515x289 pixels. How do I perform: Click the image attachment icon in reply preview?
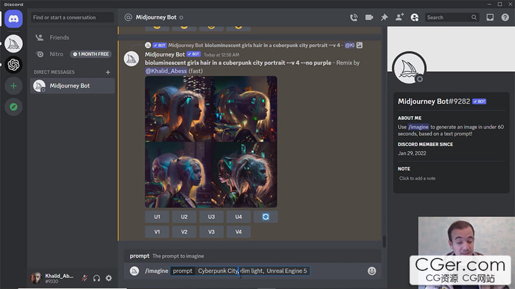360,45
